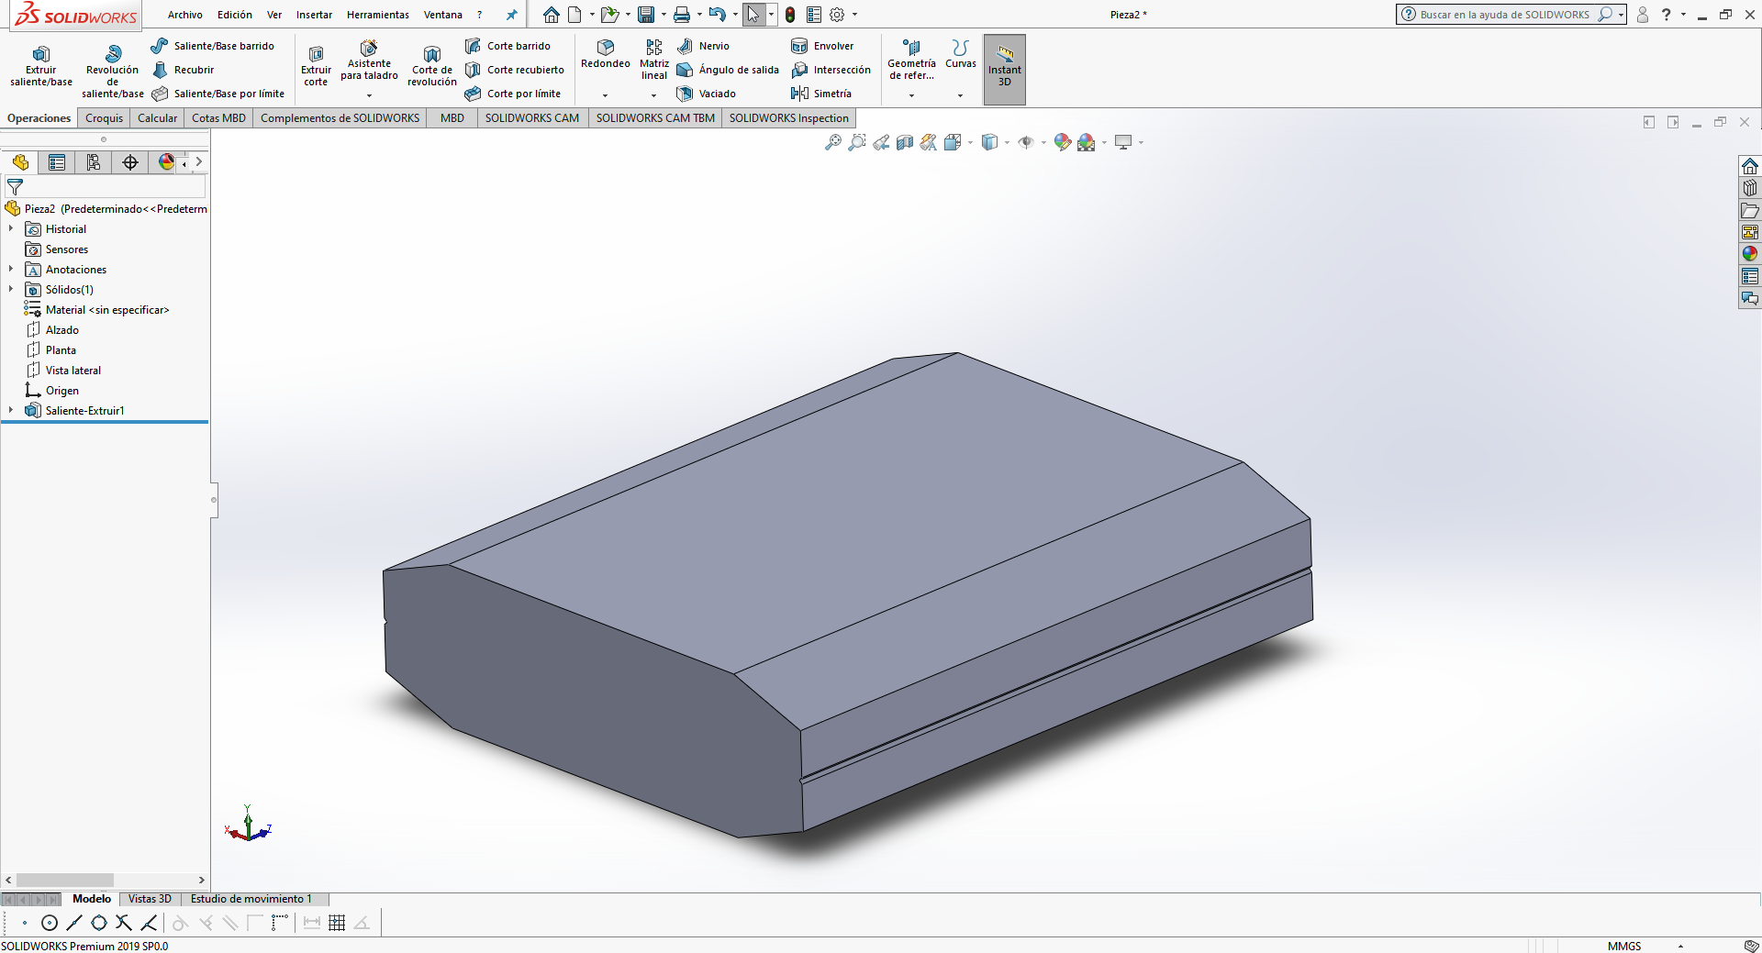Open Asistente para taladro
The image size is (1762, 953).
click(369, 61)
